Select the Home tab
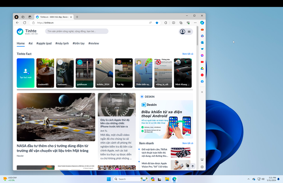 21,43
